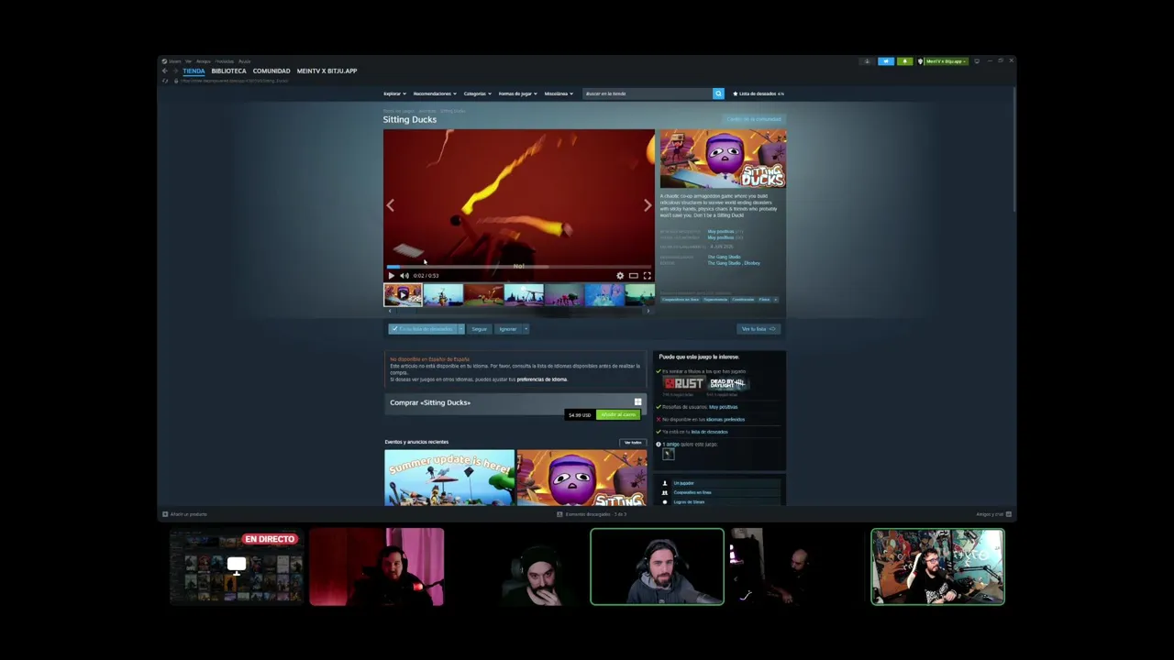Go to the previous media item arrow
This screenshot has width=1174, height=660.
pyautogui.click(x=390, y=205)
